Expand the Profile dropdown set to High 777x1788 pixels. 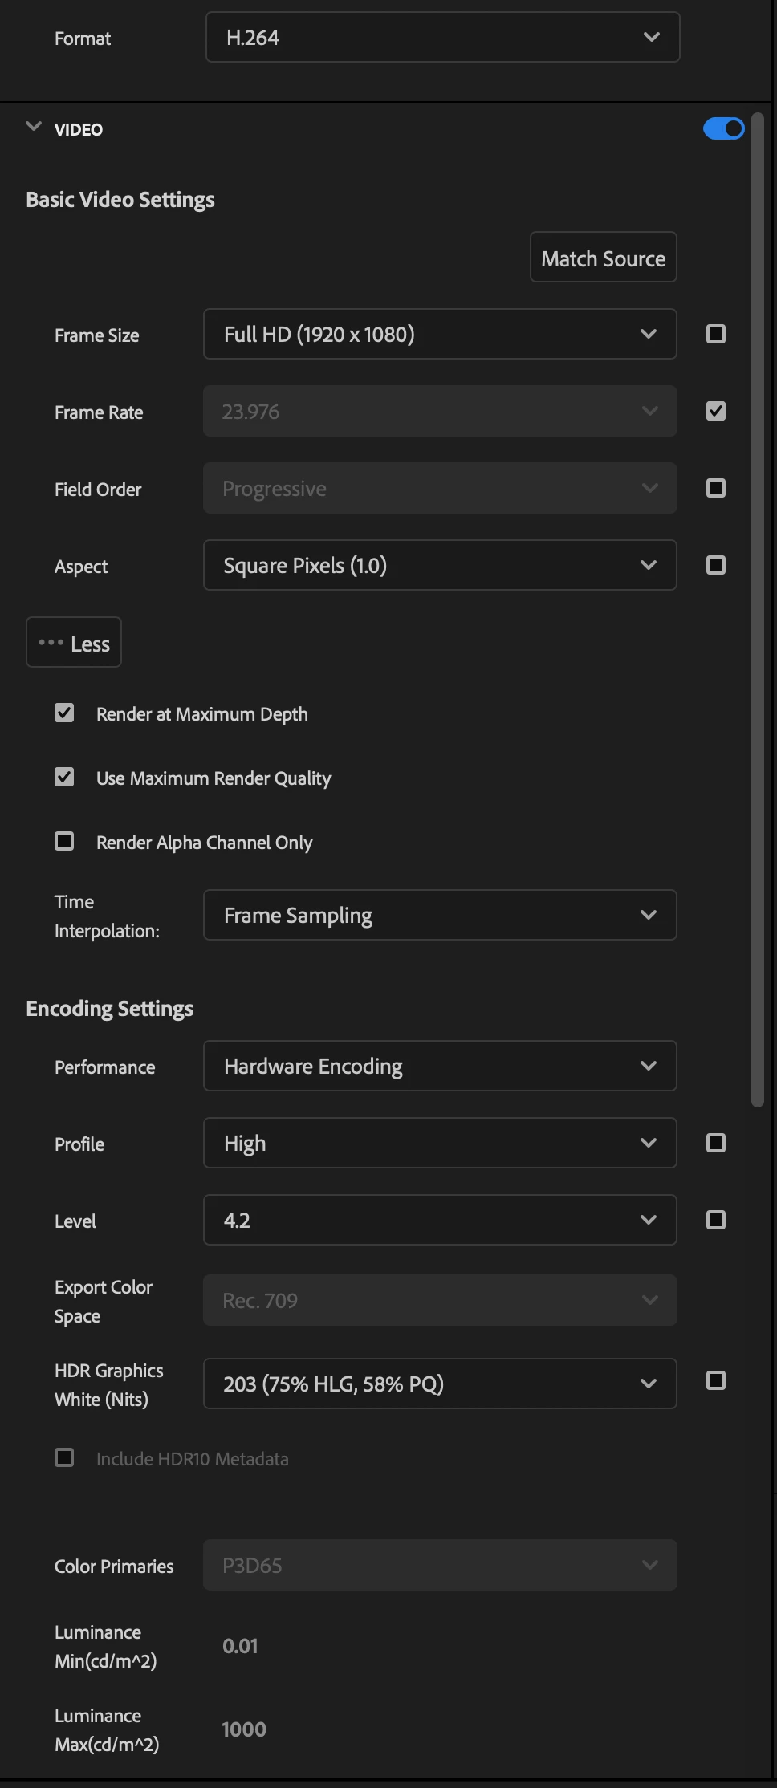[439, 1143]
